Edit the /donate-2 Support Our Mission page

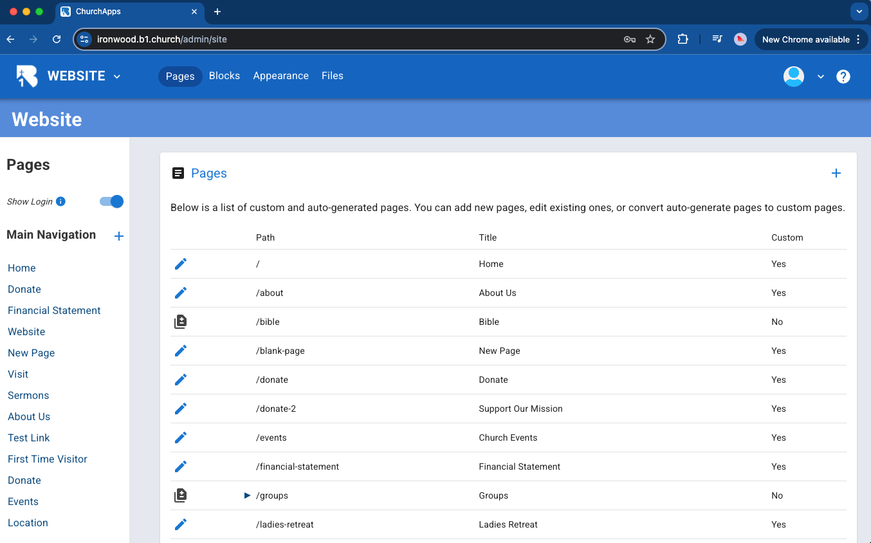click(181, 409)
